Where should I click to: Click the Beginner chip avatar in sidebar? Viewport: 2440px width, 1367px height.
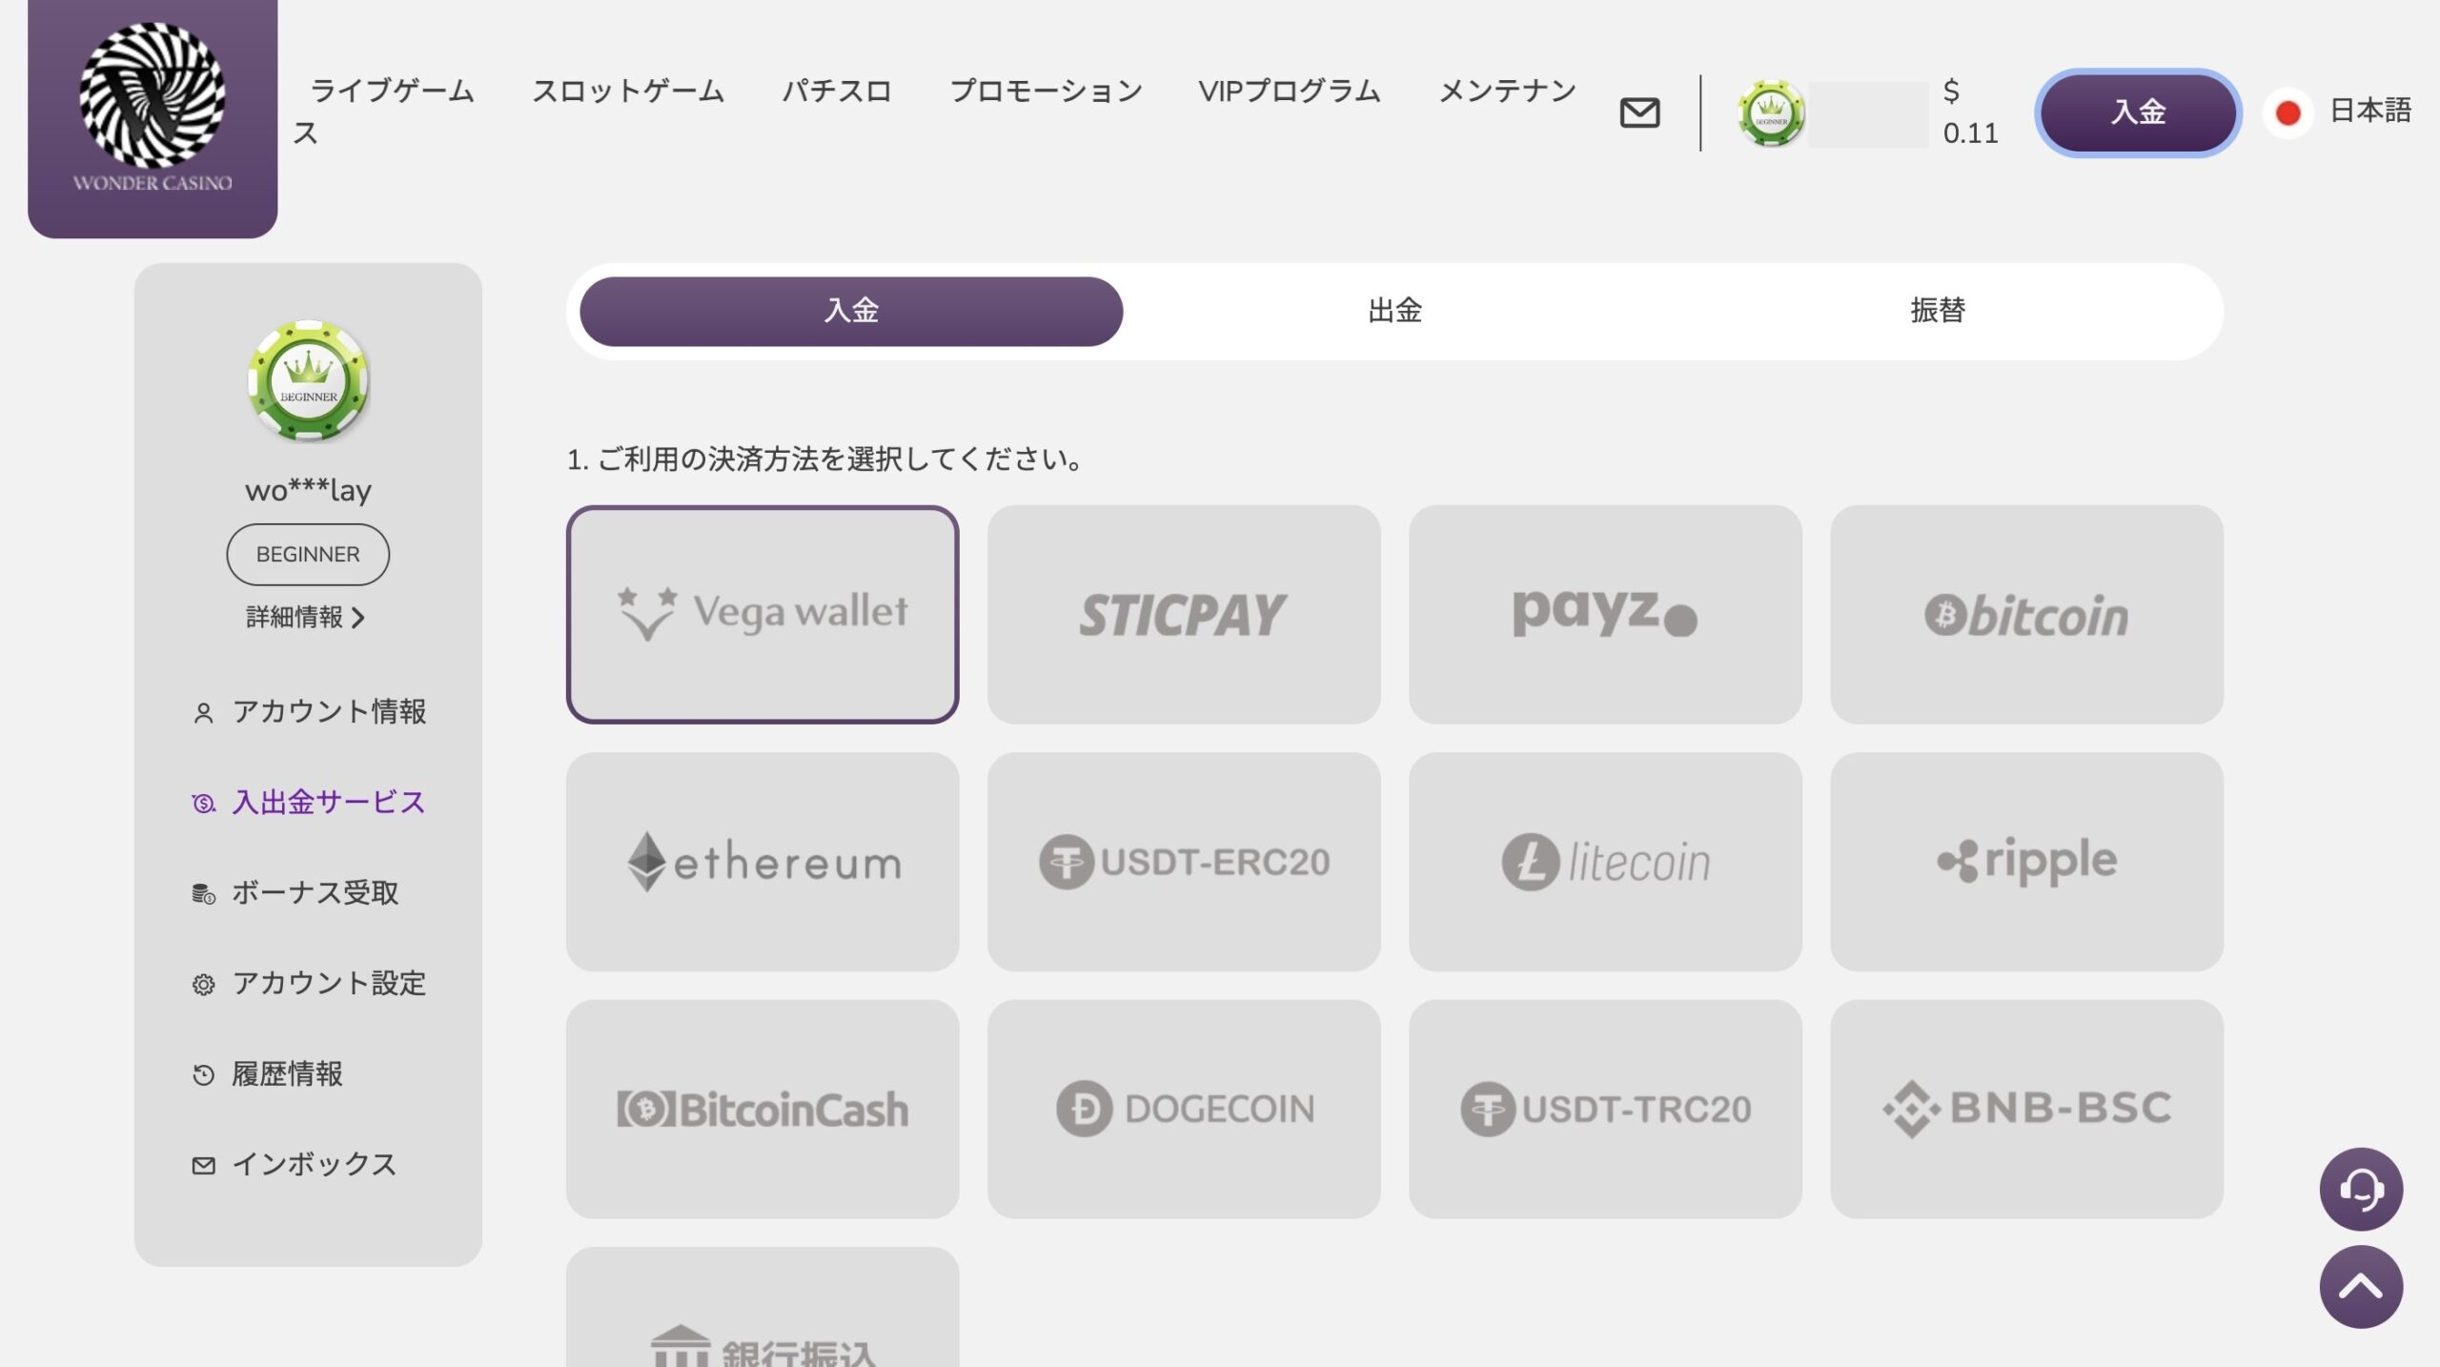coord(308,380)
